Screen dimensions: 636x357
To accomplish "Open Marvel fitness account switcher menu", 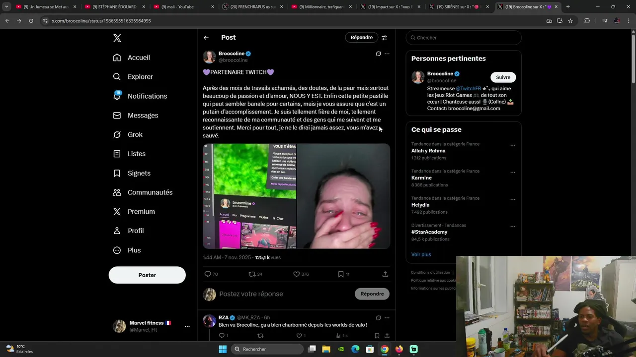I will (x=151, y=326).
